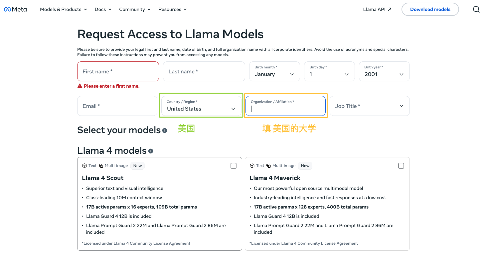Viewport: 484px width, 256px height.
Task: Click info icon beside Select your models
Action: point(165,130)
